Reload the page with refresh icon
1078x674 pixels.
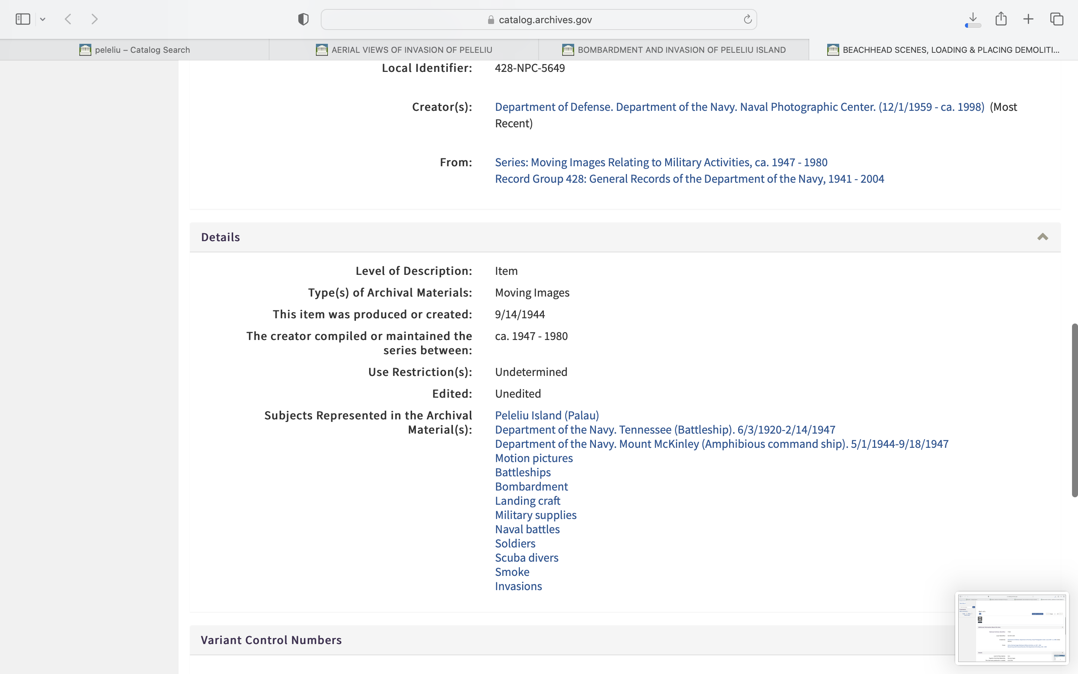point(747,19)
